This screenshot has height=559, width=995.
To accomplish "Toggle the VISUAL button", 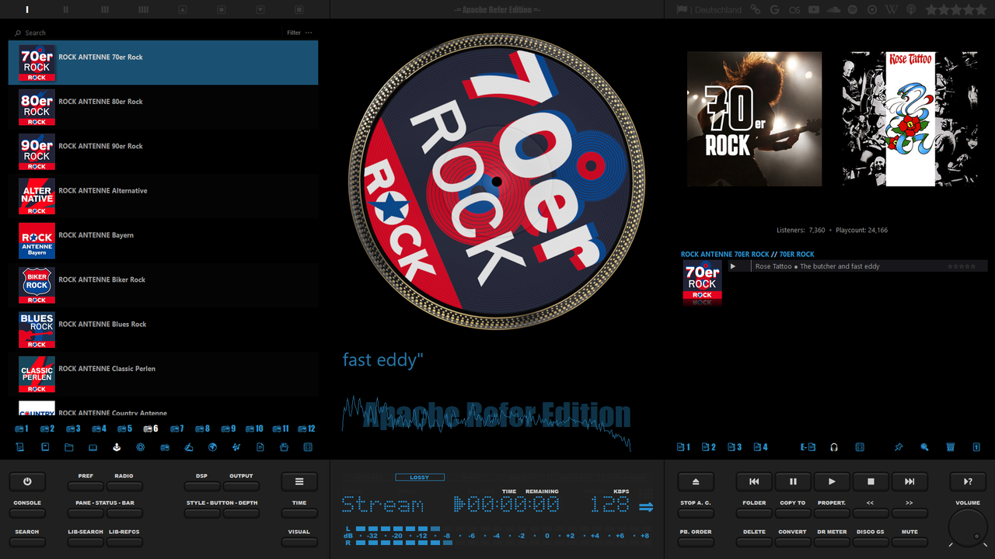I will (299, 541).
